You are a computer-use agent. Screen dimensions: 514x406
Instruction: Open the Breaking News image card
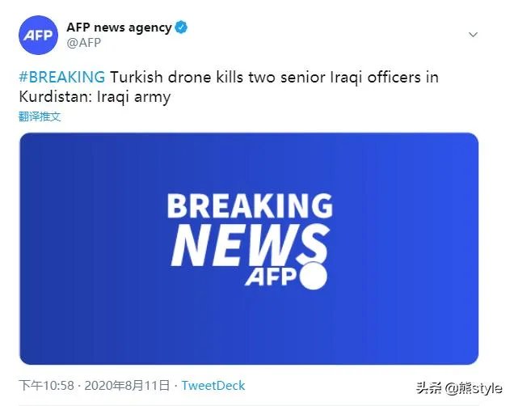249,248
